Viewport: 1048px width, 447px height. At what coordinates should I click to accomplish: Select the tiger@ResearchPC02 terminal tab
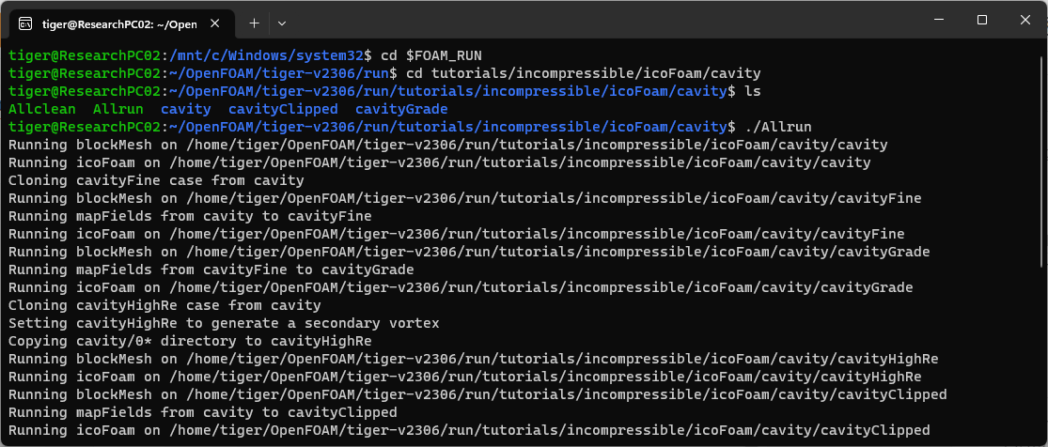point(121,23)
